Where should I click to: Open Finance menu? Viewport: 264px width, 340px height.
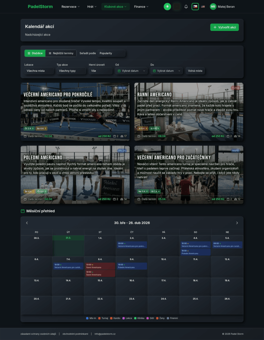[141, 7]
